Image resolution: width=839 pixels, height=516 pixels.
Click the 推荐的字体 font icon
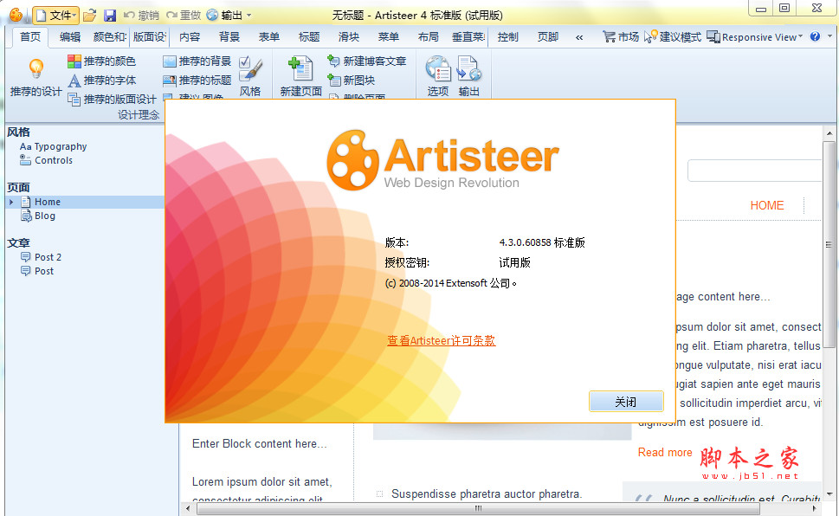(74, 81)
